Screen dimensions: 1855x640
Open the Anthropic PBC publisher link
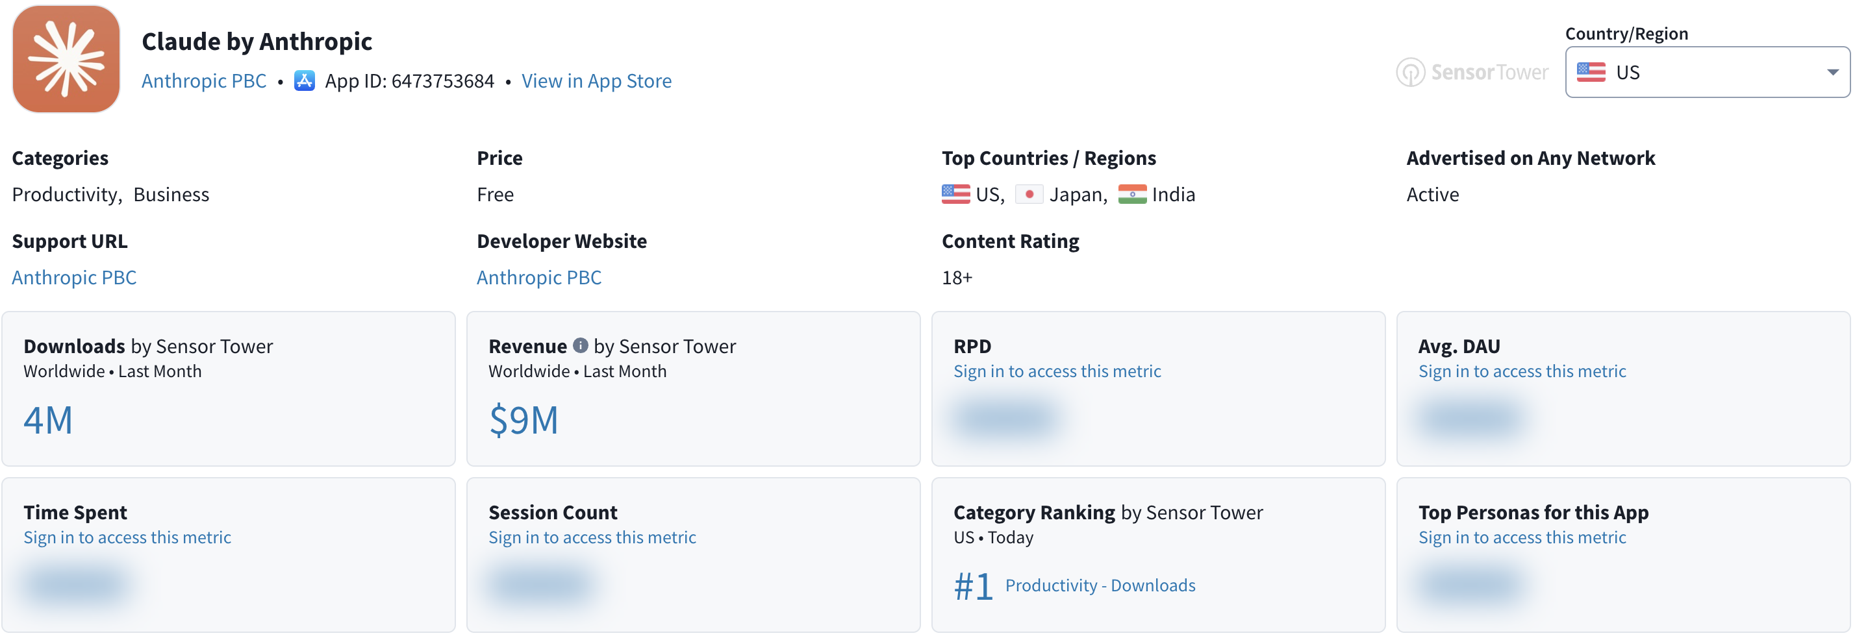coord(204,80)
